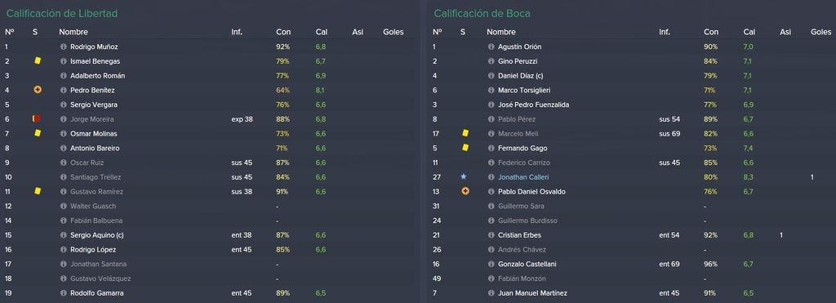Sort Boca table by Goles column
Screen dimensions: 836x303
[821, 32]
